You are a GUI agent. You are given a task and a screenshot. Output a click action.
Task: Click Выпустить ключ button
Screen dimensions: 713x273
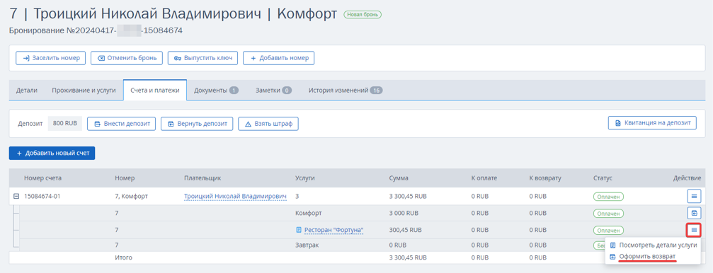pyautogui.click(x=203, y=58)
